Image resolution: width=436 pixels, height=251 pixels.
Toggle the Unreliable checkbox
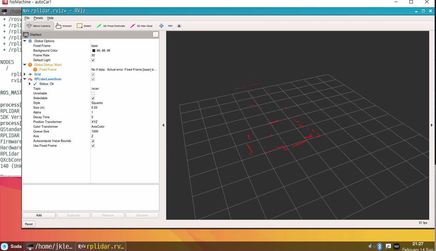(93, 93)
